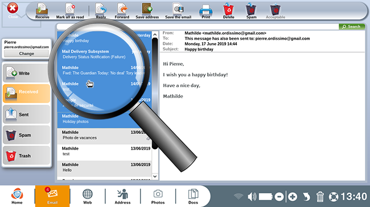Zoom in with the plus icon
The image size is (370, 207).
[293, 197]
